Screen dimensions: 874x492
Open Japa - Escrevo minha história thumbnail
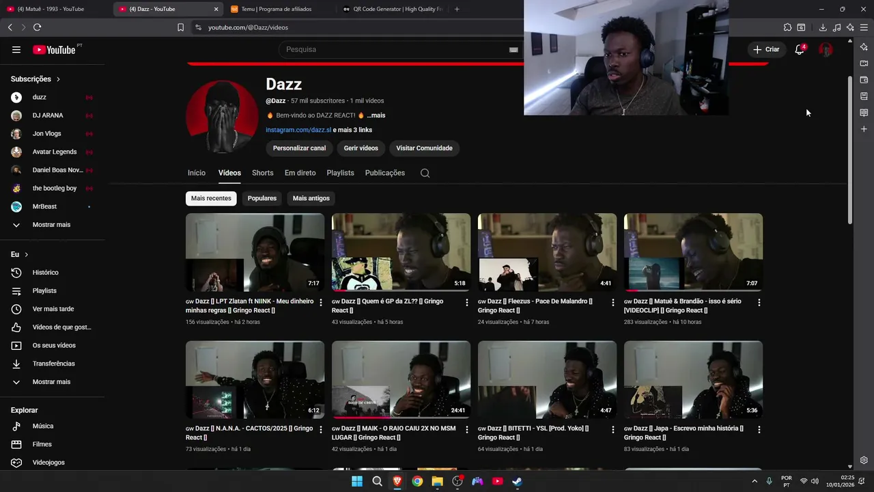click(x=693, y=380)
